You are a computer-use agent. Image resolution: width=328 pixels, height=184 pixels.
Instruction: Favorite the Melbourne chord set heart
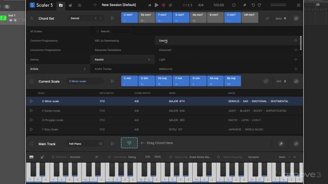pyautogui.click(x=296, y=69)
